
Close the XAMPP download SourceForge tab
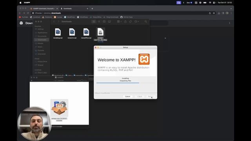tap(57, 9)
